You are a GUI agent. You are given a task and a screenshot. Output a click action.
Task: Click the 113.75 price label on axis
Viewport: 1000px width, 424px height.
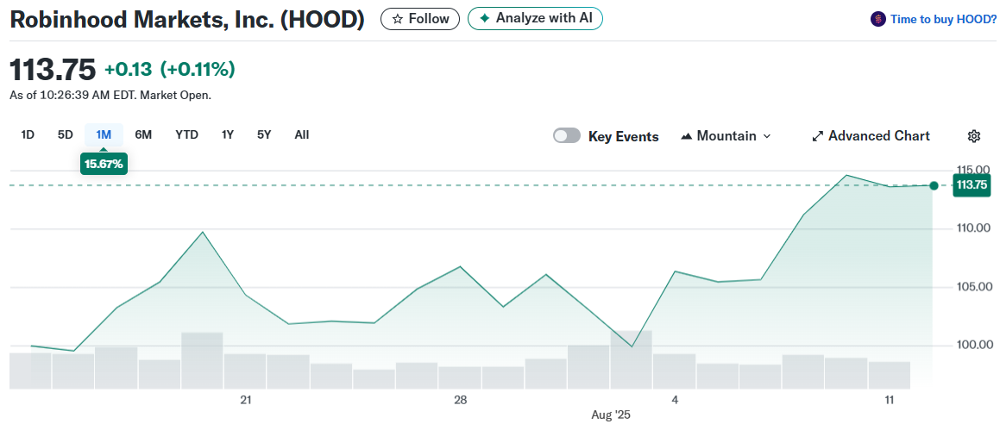pyautogui.click(x=972, y=185)
